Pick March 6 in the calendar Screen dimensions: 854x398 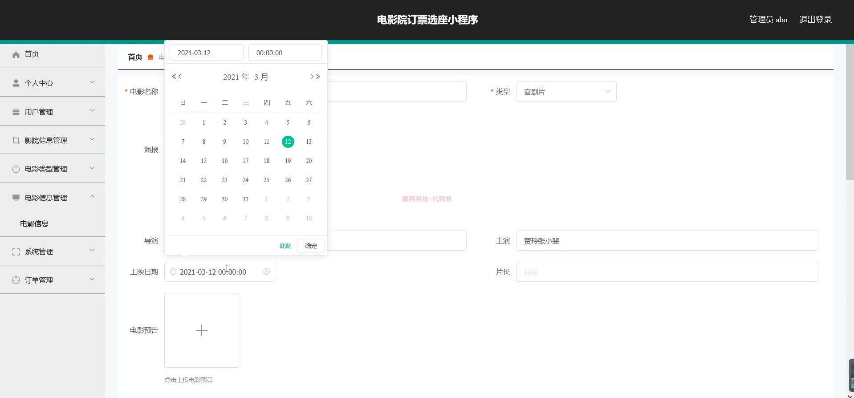coord(309,122)
